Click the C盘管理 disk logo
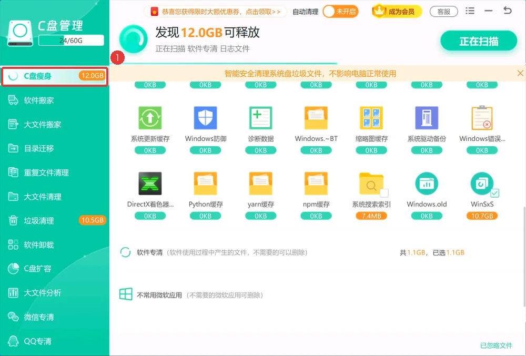526x356 pixels. pyautogui.click(x=20, y=33)
